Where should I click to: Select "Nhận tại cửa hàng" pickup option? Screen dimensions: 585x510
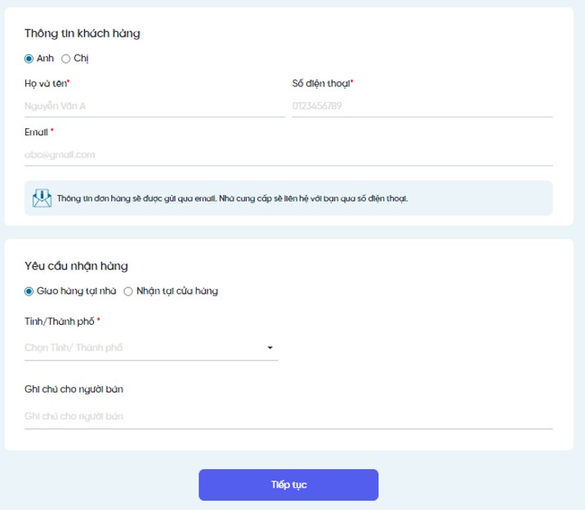[128, 290]
